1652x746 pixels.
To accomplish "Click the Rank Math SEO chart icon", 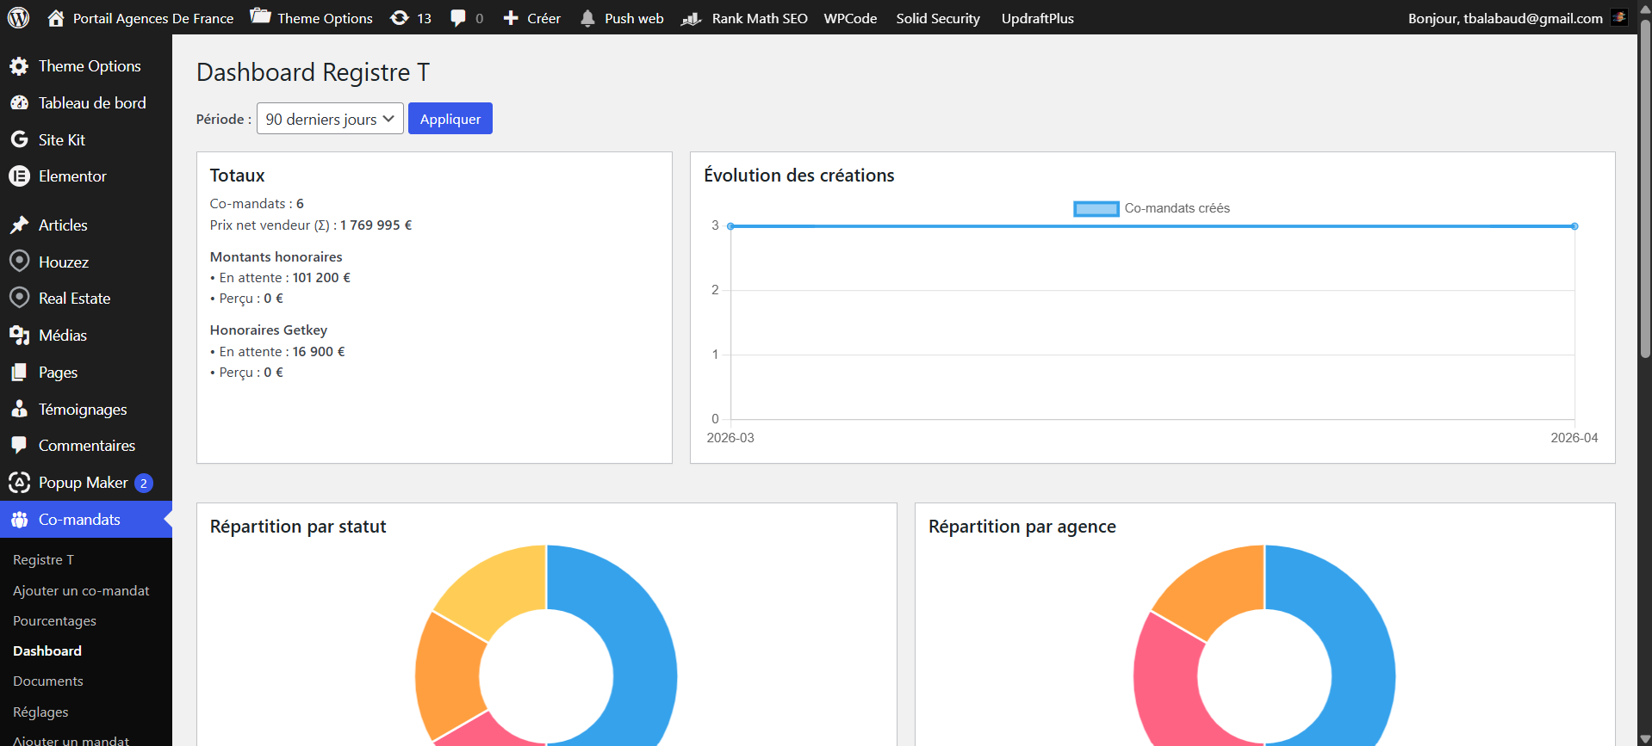I will pos(692,18).
